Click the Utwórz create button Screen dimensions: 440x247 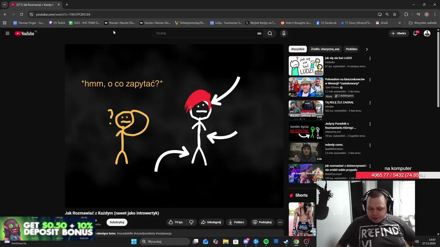pyautogui.click(x=399, y=33)
